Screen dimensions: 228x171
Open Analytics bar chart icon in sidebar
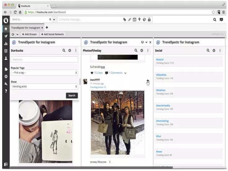(x=5, y=44)
